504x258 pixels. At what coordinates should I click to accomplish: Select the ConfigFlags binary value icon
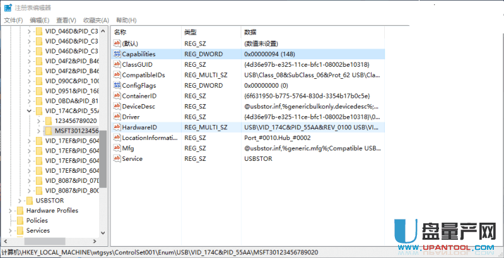tap(117, 85)
